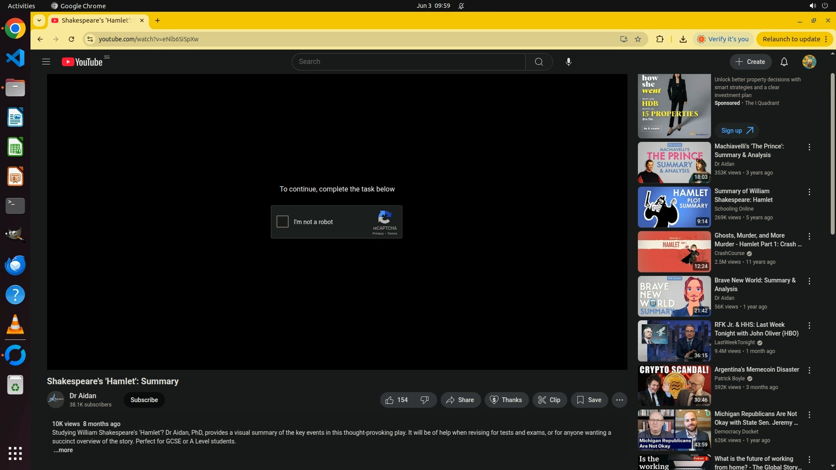Click the like button with 154 likes
The height and width of the screenshot is (470, 836).
(x=396, y=400)
